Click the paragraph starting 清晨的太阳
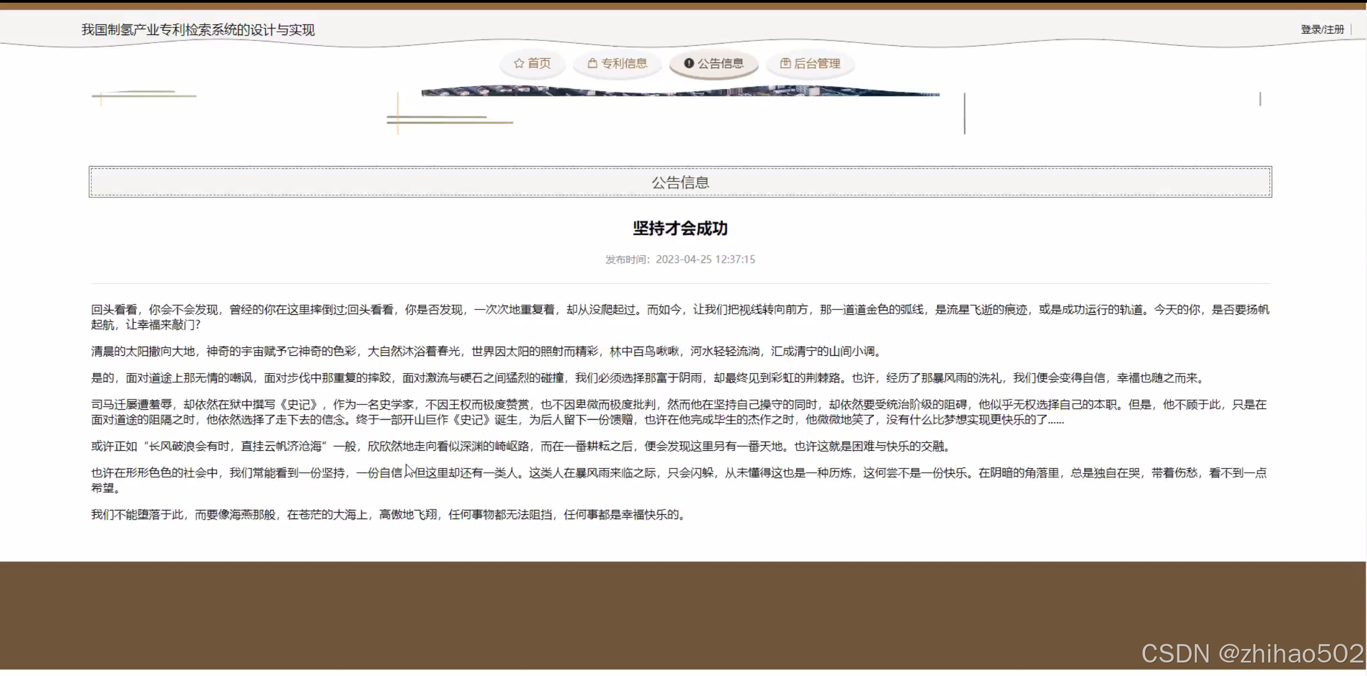 point(486,351)
